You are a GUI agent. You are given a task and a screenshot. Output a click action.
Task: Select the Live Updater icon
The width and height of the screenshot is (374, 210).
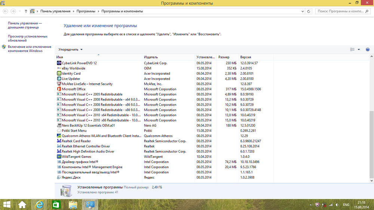(x=59, y=79)
